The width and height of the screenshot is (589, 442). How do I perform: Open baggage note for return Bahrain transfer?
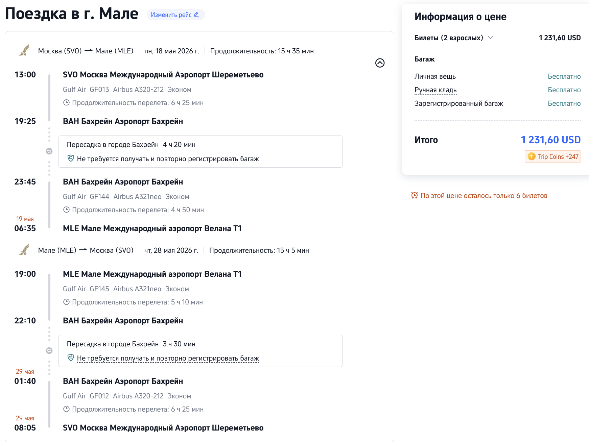pyautogui.click(x=168, y=358)
